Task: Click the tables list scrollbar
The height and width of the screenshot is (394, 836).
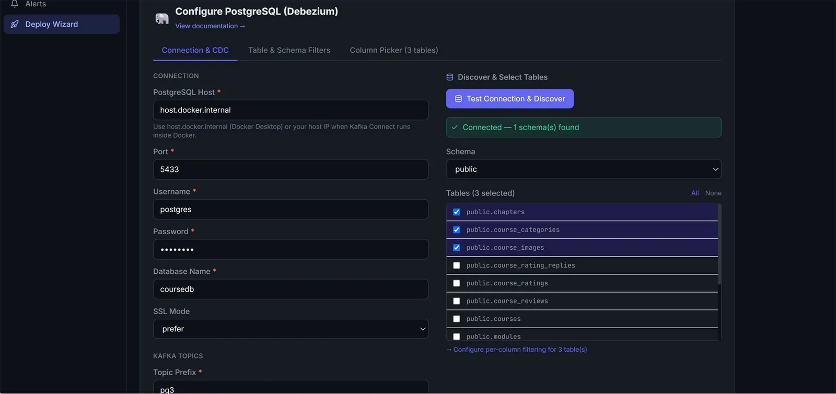Action: 719,245
